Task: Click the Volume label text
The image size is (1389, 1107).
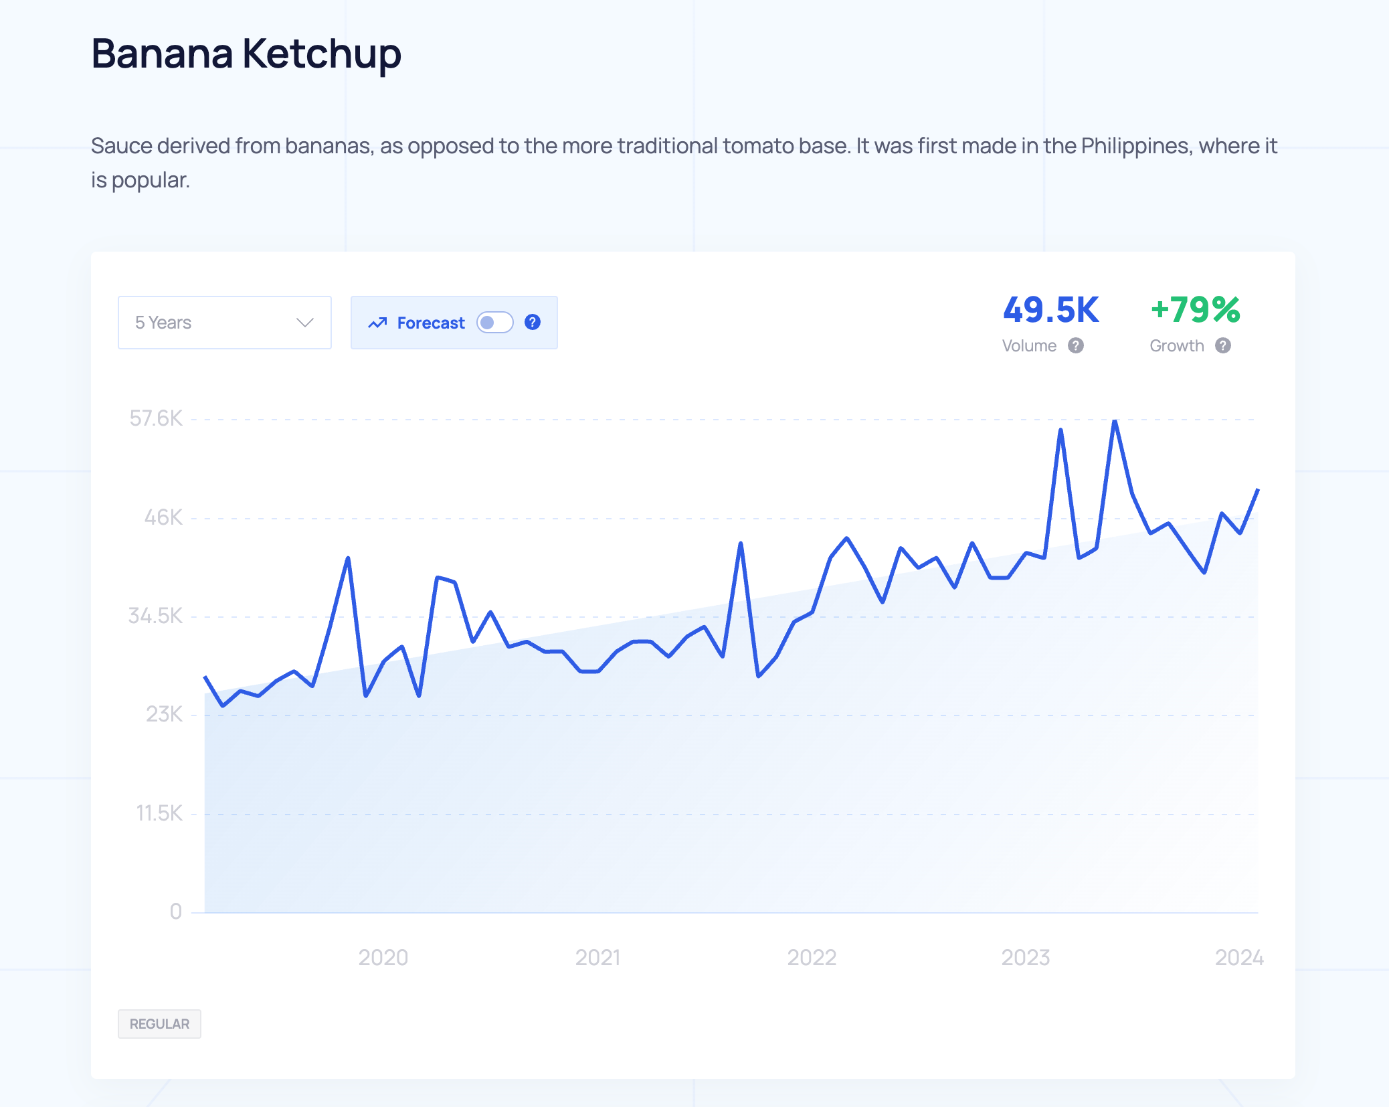Action: coord(1029,345)
